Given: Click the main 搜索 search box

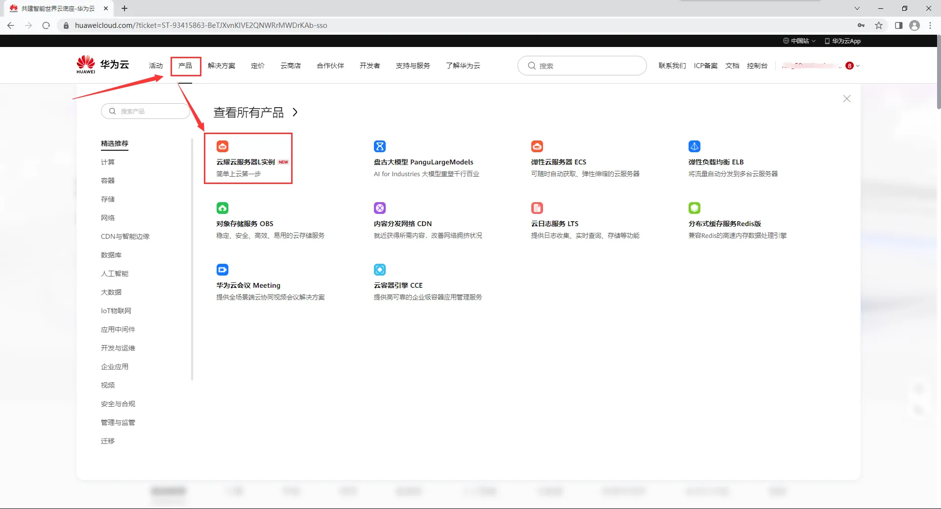Looking at the screenshot, I should pos(582,66).
